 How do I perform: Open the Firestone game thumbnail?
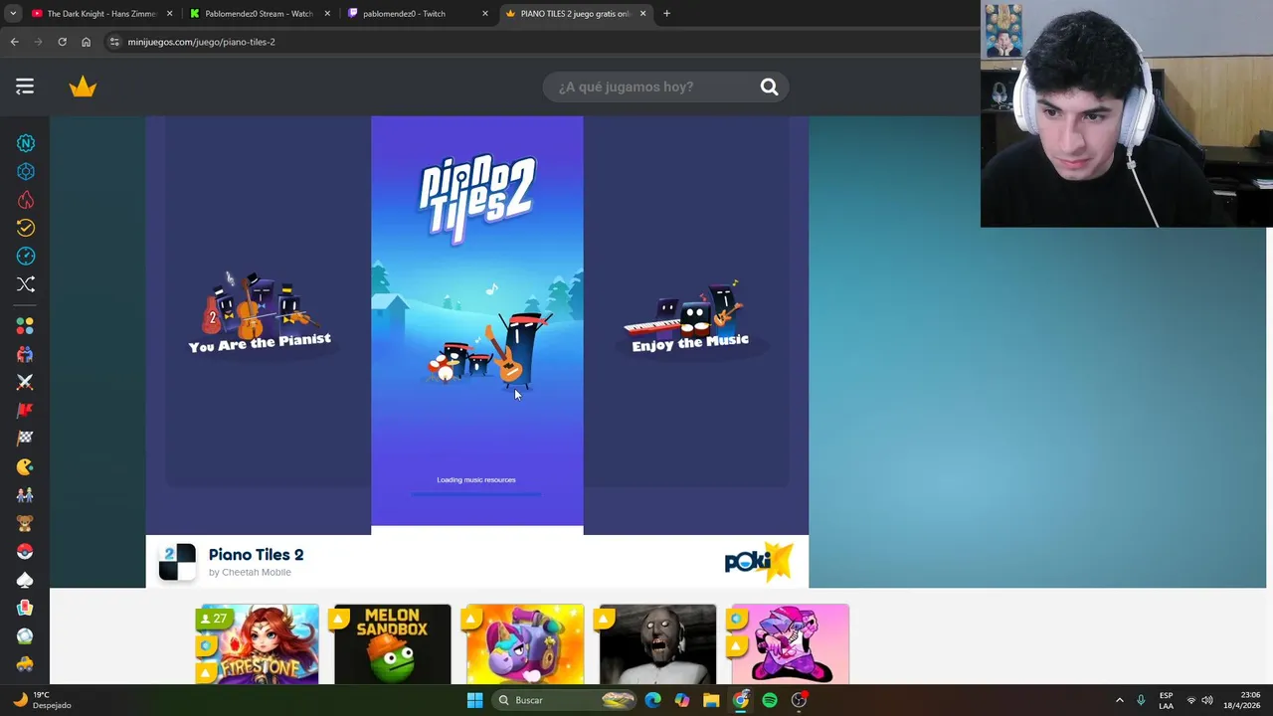(x=257, y=643)
